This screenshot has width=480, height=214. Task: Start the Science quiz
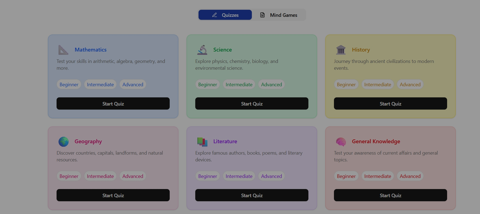pyautogui.click(x=252, y=104)
